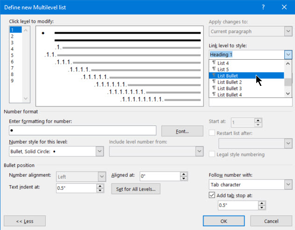Click the Cancel button

point(271,221)
